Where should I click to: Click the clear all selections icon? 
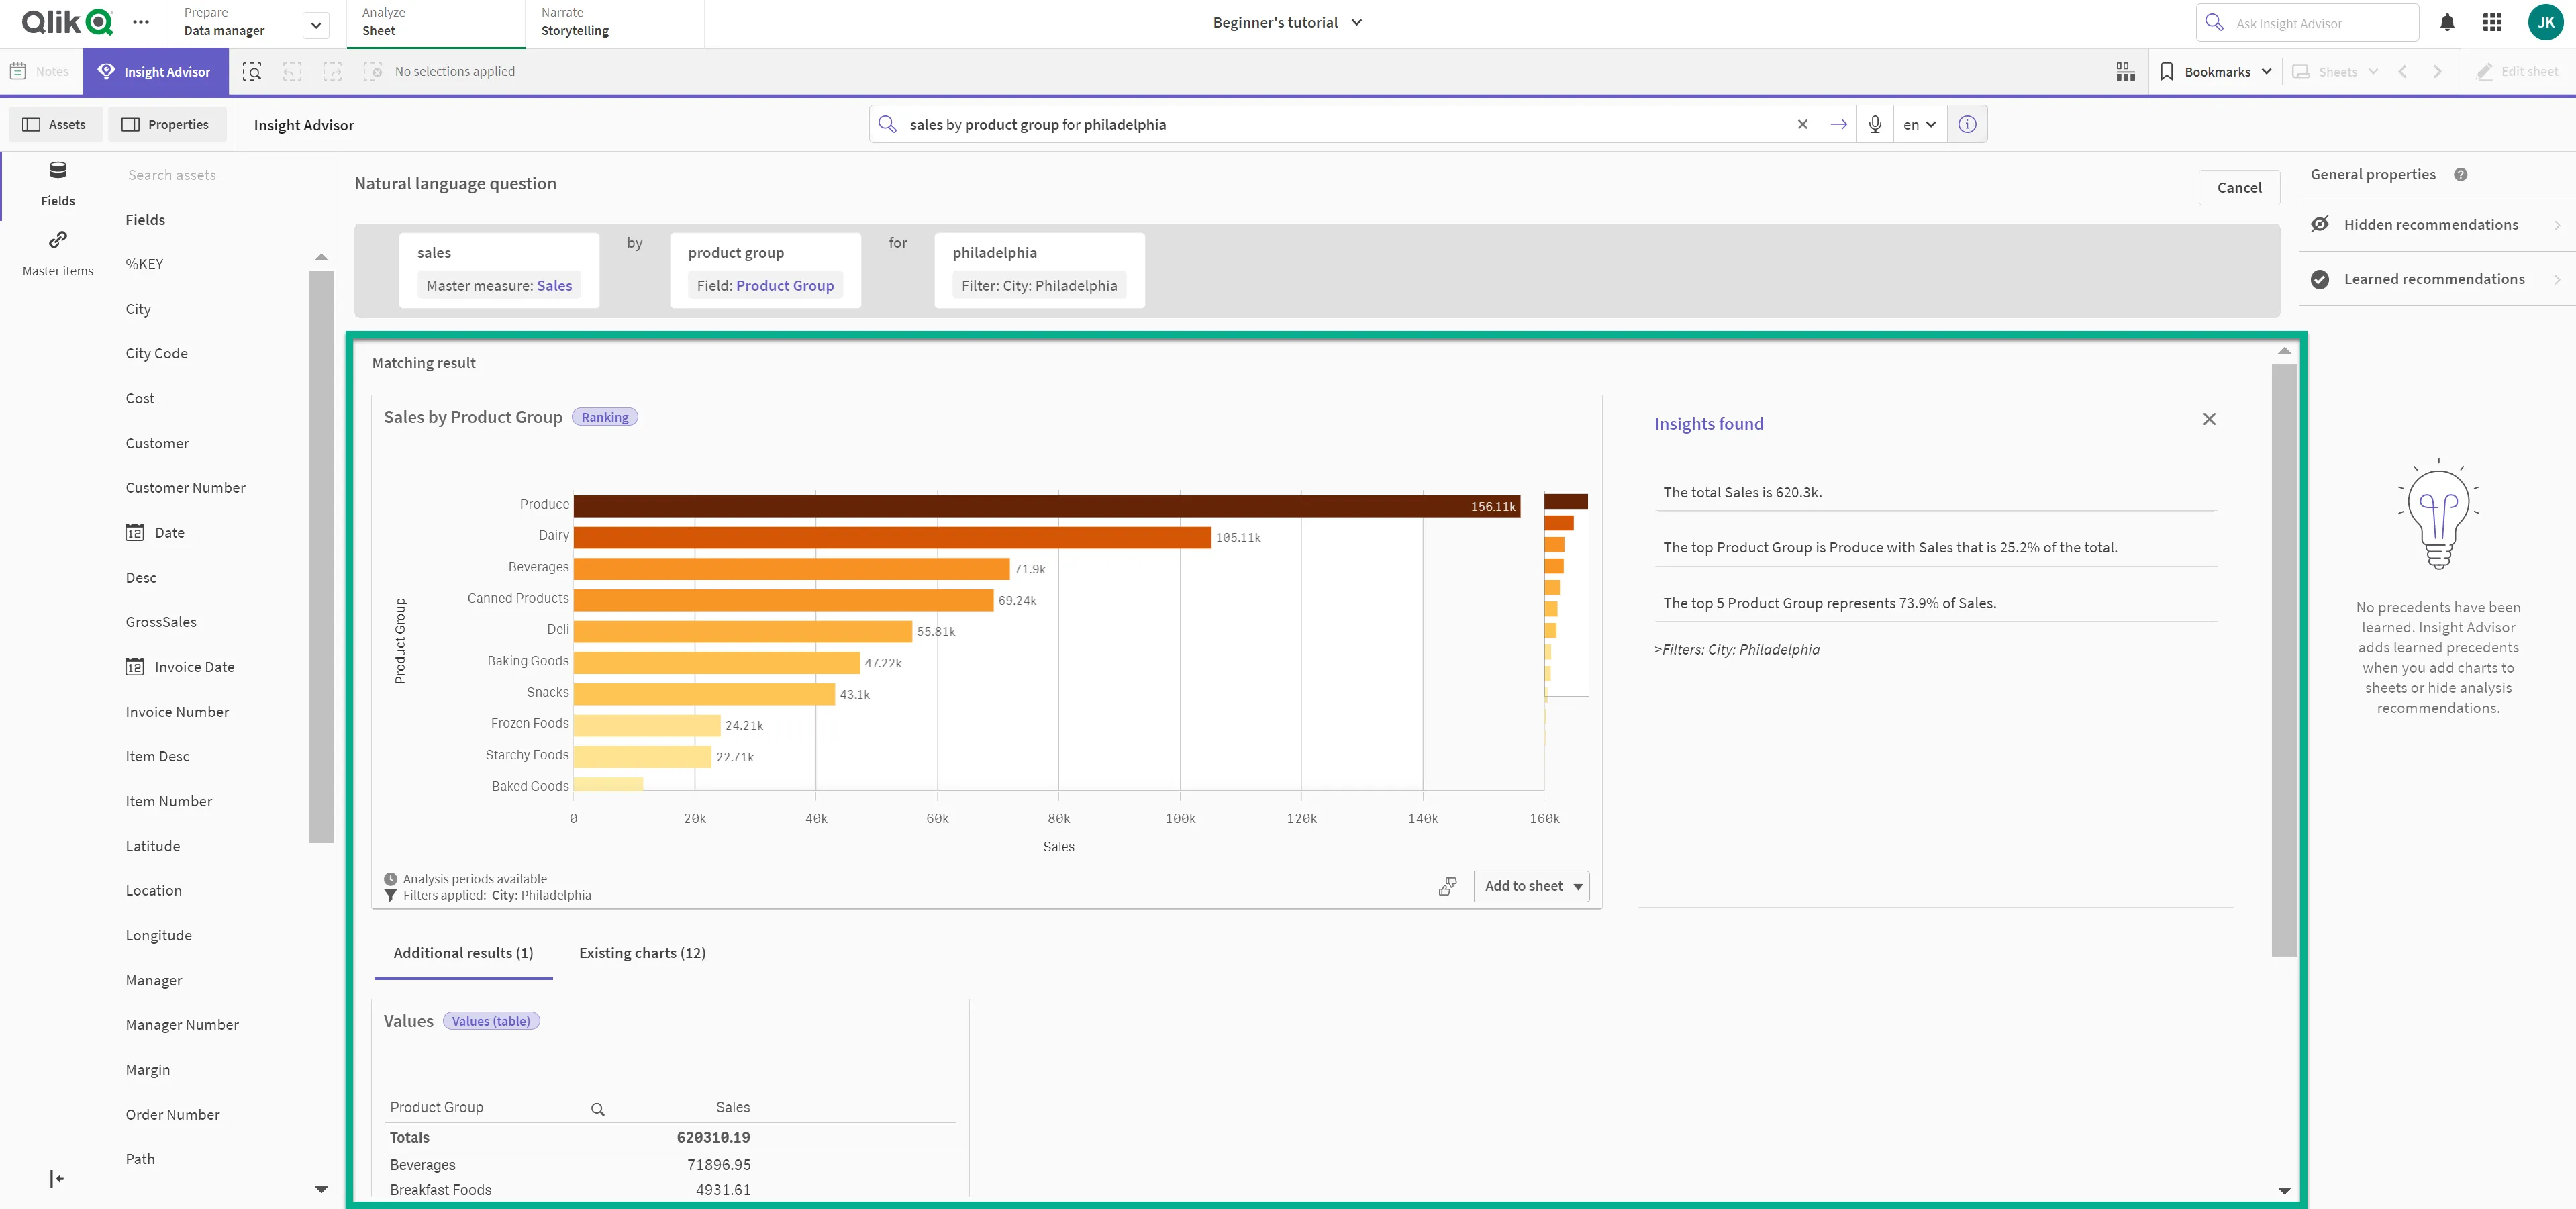point(374,71)
